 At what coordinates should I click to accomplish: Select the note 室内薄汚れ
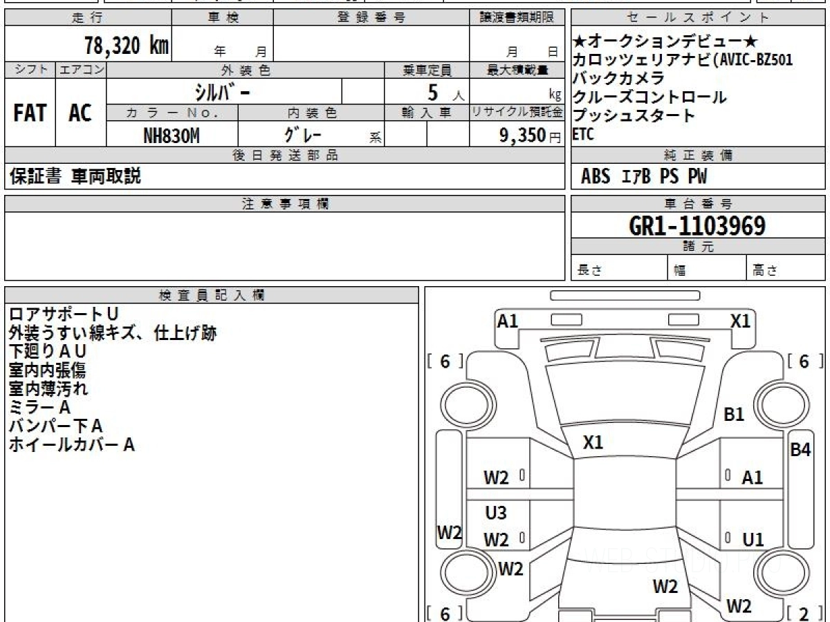tap(48, 388)
